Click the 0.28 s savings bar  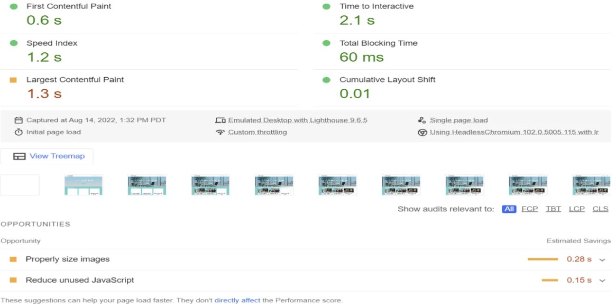[543, 259]
